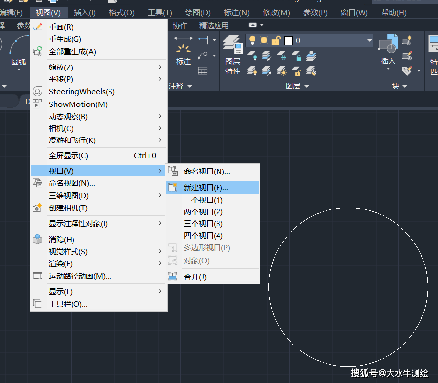Click the make current layer icon
438x383 pixels.
(311, 56)
